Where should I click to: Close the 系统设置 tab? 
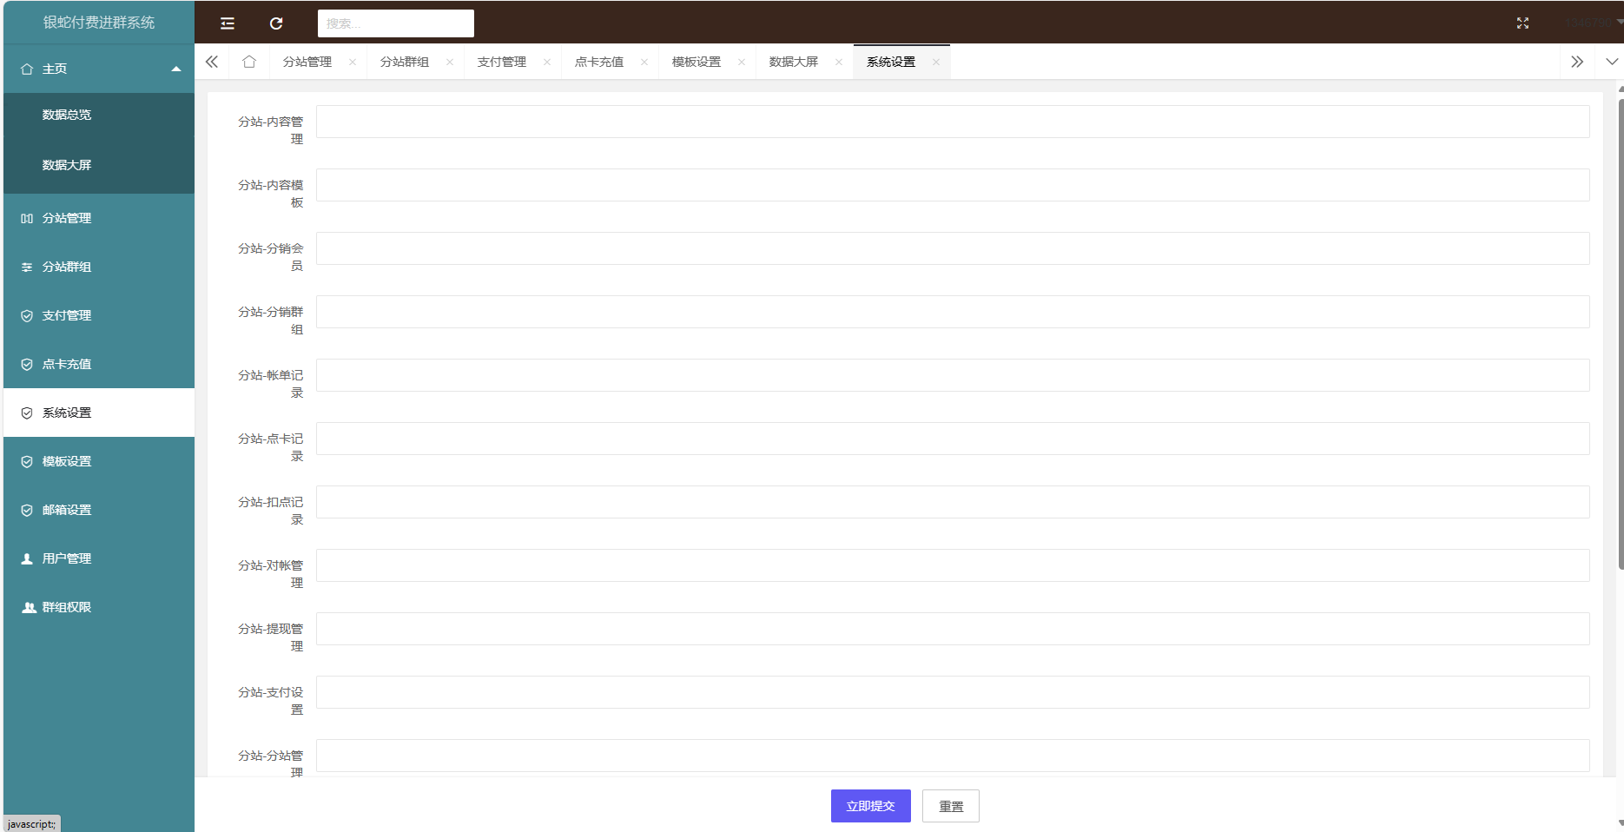(x=935, y=62)
